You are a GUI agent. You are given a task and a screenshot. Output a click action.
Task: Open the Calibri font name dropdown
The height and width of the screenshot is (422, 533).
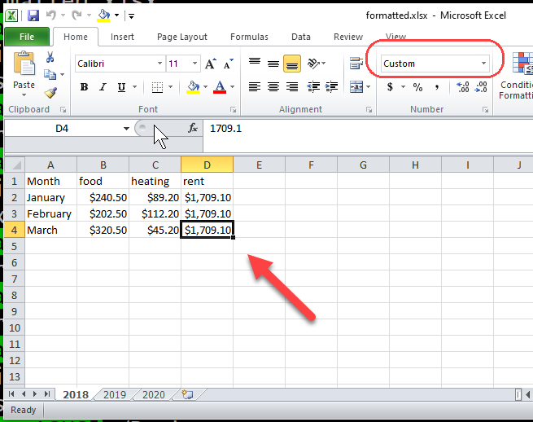tap(159, 64)
